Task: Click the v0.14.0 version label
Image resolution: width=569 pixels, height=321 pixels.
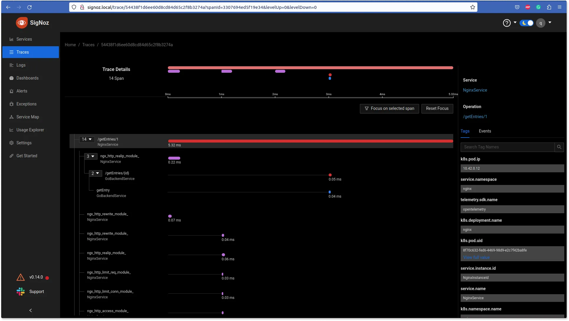Action: point(36,277)
